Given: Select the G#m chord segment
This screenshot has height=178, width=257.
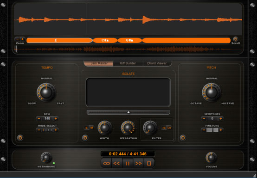Looking at the screenshot, I should (129, 40).
